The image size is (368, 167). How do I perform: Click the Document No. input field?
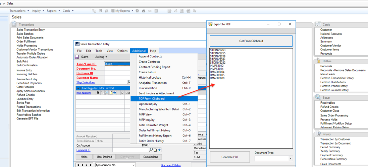pos(117,69)
